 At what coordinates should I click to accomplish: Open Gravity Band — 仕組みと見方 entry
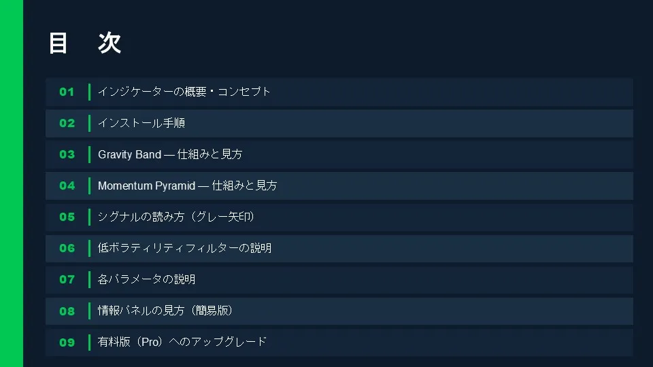170,154
